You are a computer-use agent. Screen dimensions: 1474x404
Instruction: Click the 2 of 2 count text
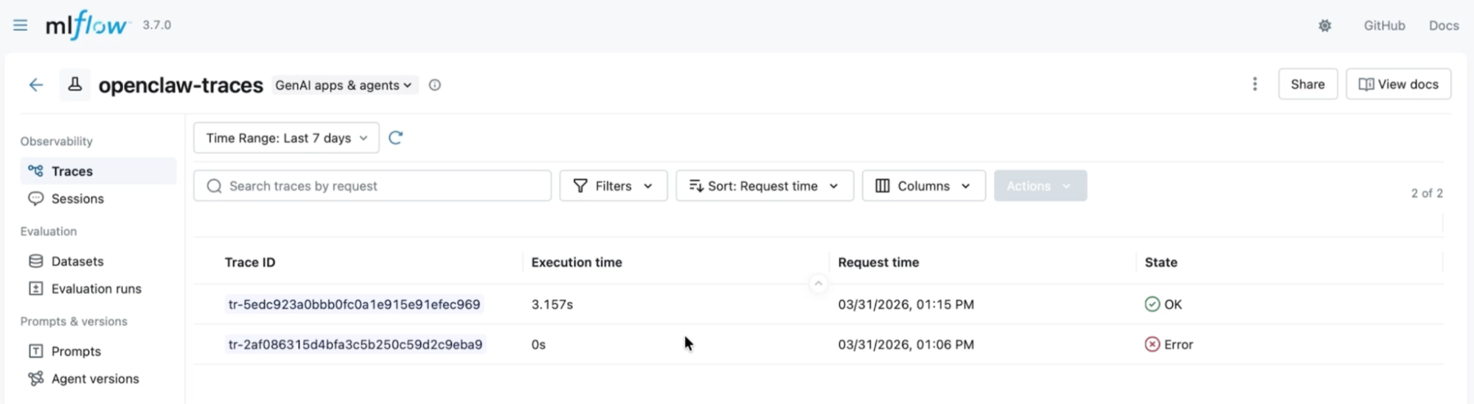tap(1427, 193)
